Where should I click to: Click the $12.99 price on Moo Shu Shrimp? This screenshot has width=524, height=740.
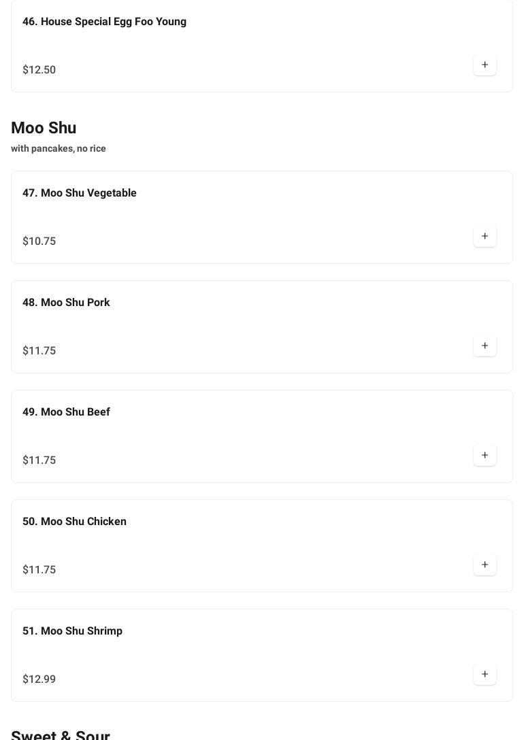(39, 679)
